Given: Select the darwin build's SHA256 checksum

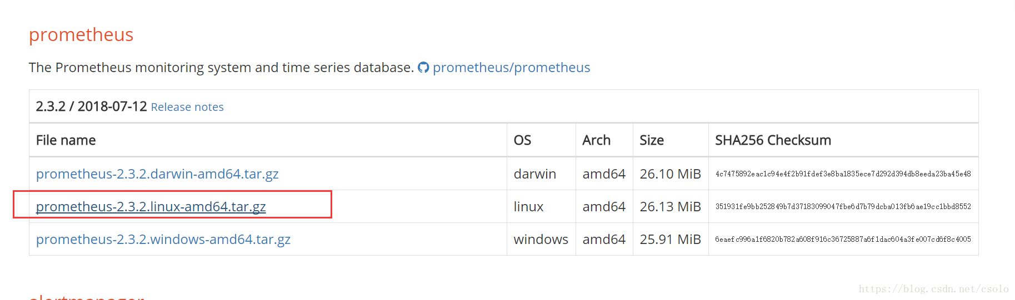Looking at the screenshot, I should tap(843, 174).
